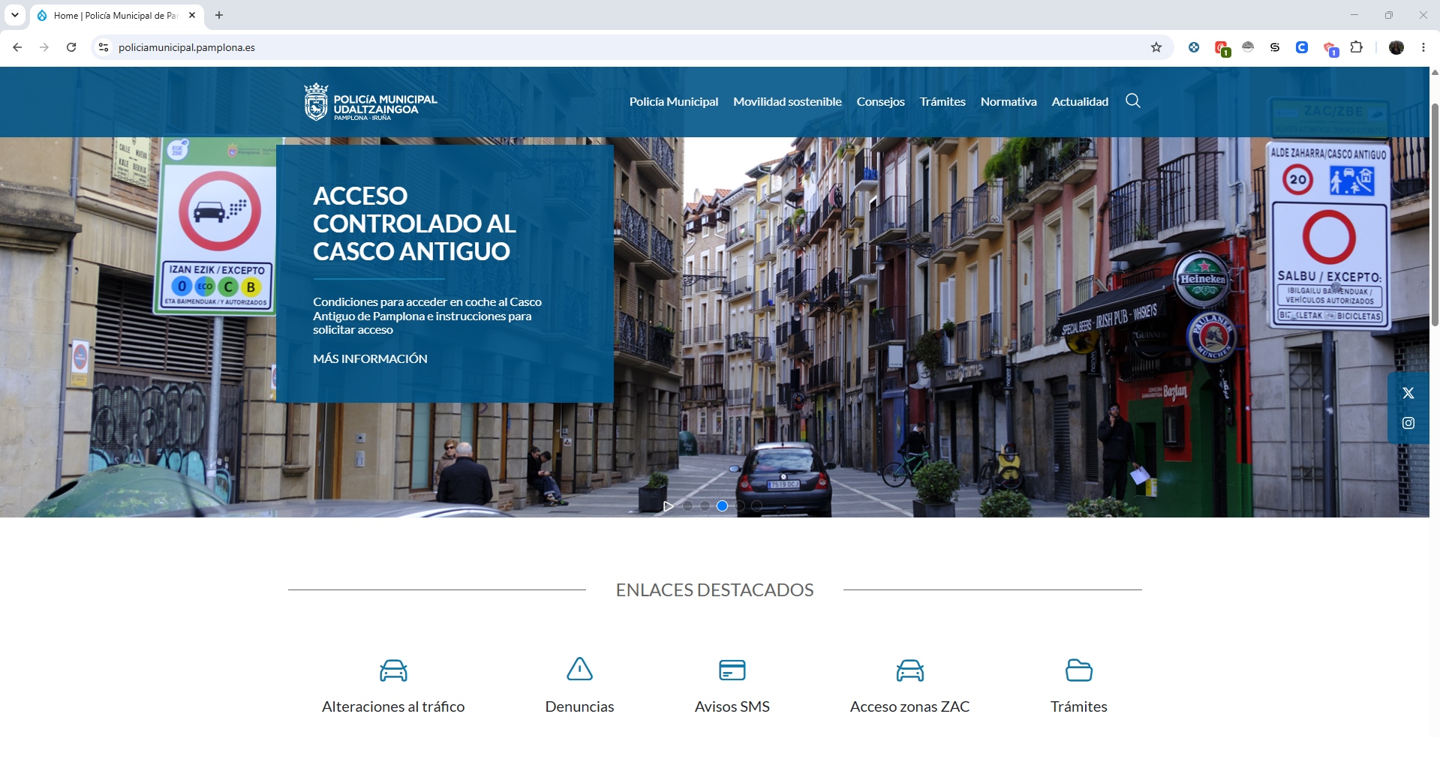Bookmark this page with the star icon

point(1156,47)
